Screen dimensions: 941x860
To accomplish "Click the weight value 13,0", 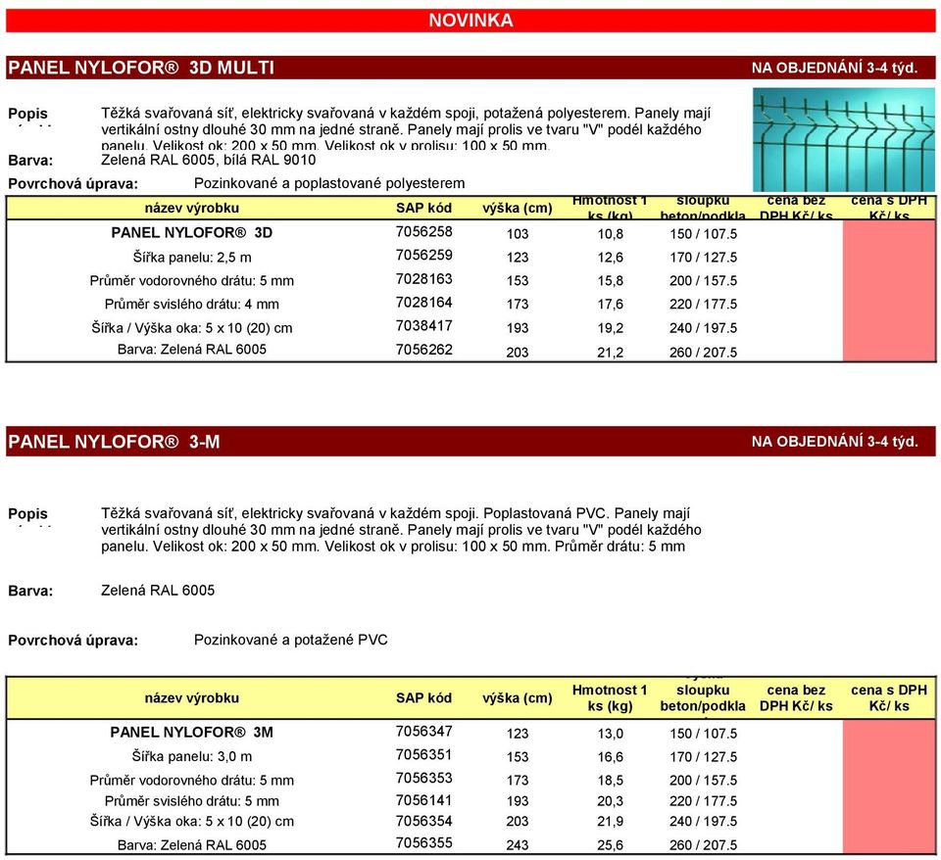I will [x=611, y=734].
